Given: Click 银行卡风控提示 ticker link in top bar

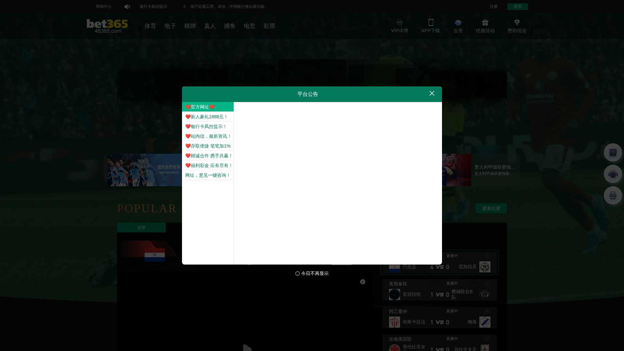Looking at the screenshot, I should click(x=153, y=6).
